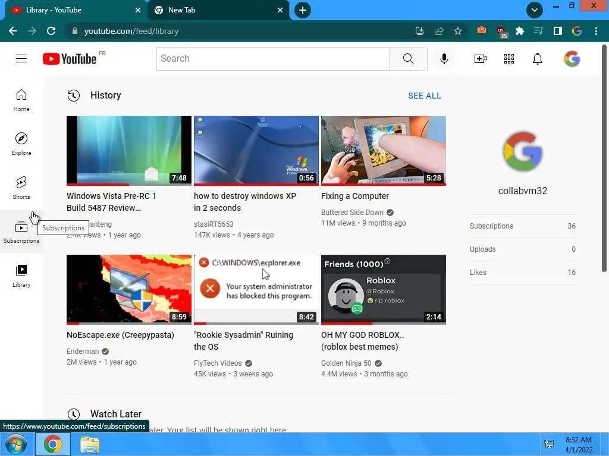The image size is (609, 456).
Task: Open NoEscape.exe Creepypasta thumbnail
Action: point(129,289)
